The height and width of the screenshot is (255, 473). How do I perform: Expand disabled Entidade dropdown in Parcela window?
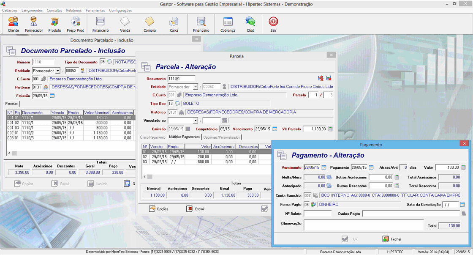196,87
